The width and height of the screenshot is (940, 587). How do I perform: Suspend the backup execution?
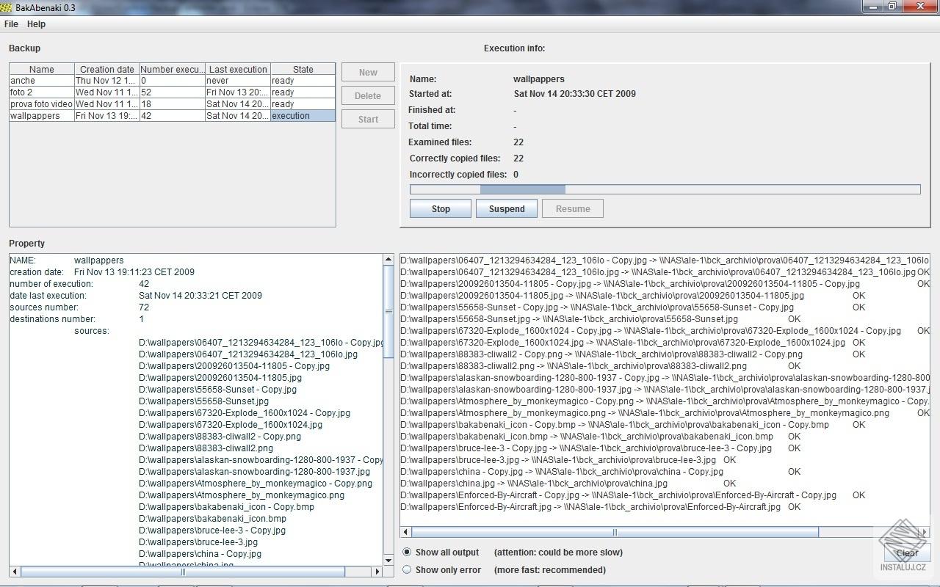tap(507, 208)
